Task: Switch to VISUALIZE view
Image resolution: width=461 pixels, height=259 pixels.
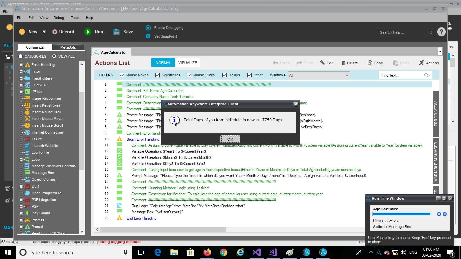Action: [188, 63]
